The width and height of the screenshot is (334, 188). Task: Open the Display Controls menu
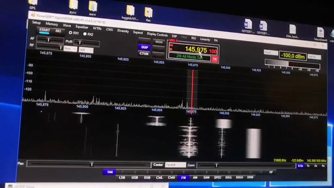coord(157,34)
